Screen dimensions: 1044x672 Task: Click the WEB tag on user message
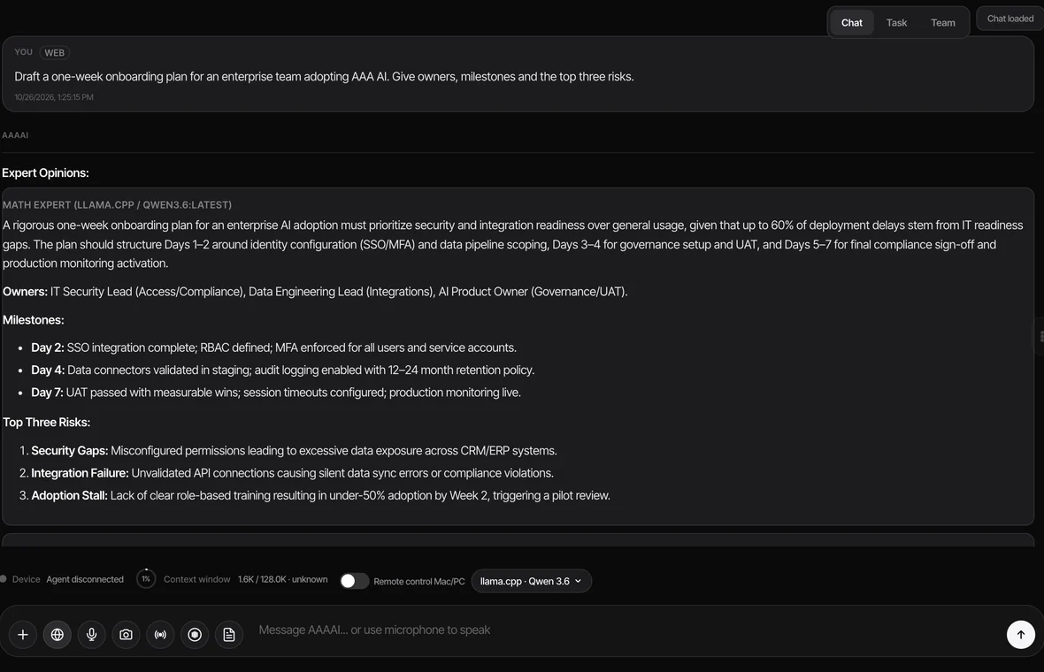point(55,52)
